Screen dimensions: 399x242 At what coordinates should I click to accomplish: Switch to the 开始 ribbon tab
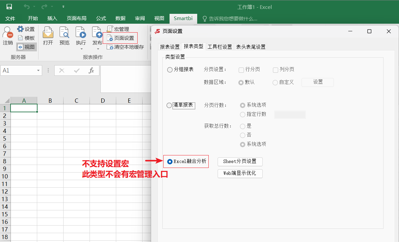pyautogui.click(x=33, y=18)
